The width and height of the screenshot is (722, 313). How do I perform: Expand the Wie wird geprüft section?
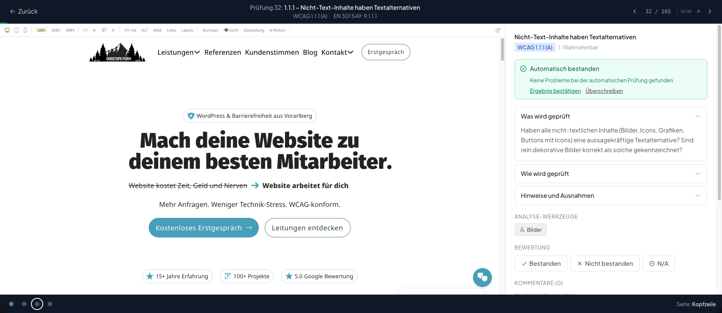[x=611, y=174]
